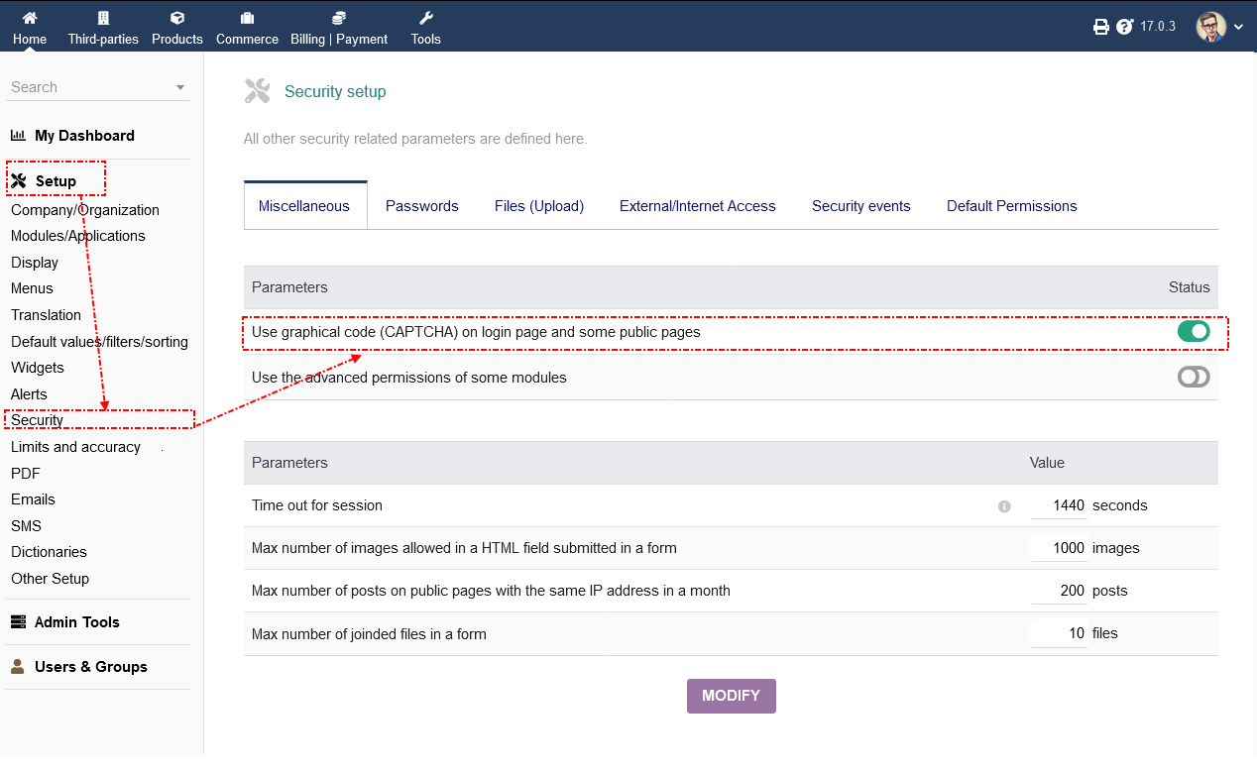The width and height of the screenshot is (1257, 774).
Task: Open the Home menu icon
Action: pos(30,18)
